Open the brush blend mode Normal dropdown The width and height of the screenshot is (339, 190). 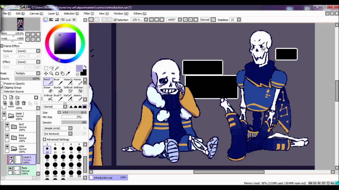pos(55,107)
